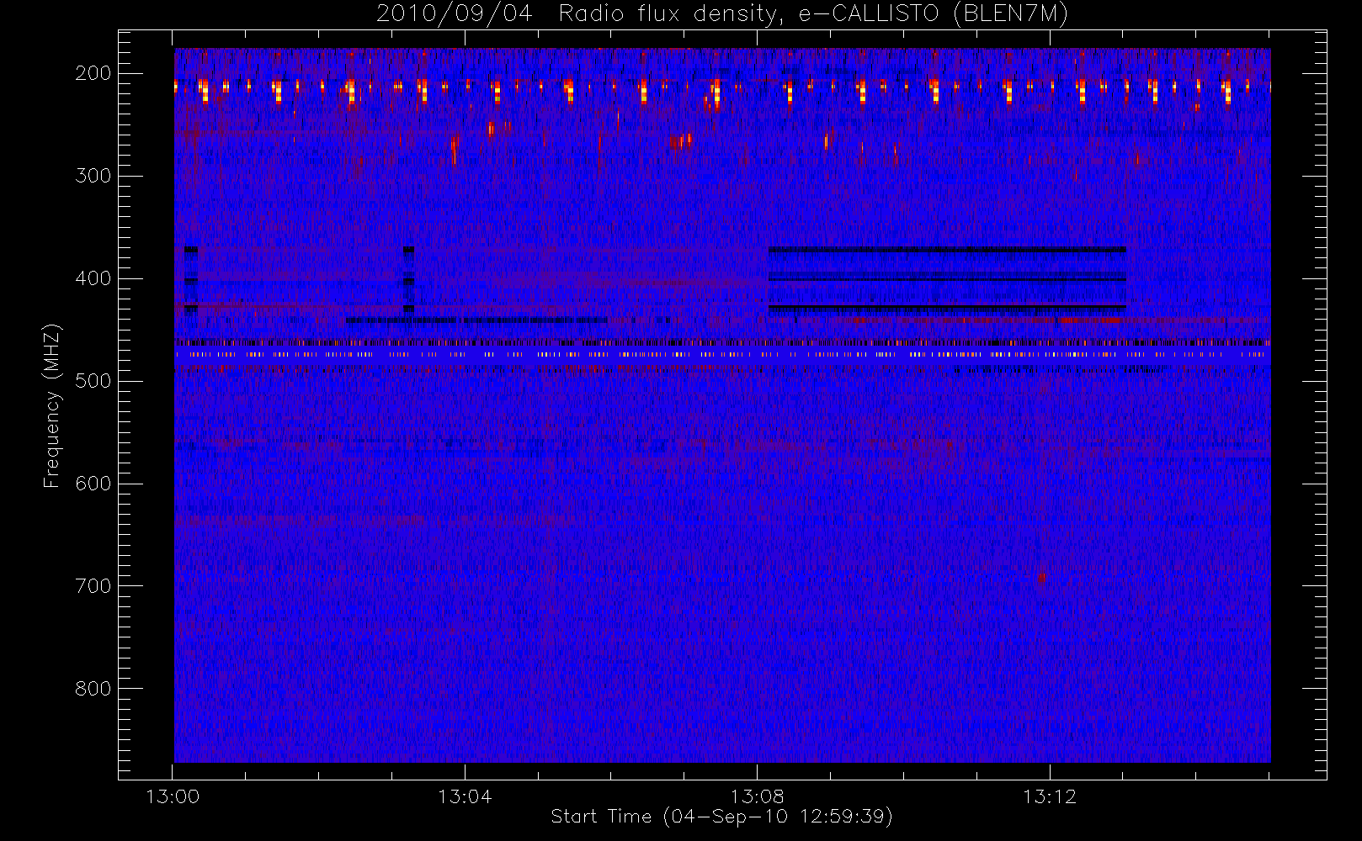Image resolution: width=1362 pixels, height=841 pixels.
Task: Click the dark horizontal band near 370 MHz
Action: [947, 250]
